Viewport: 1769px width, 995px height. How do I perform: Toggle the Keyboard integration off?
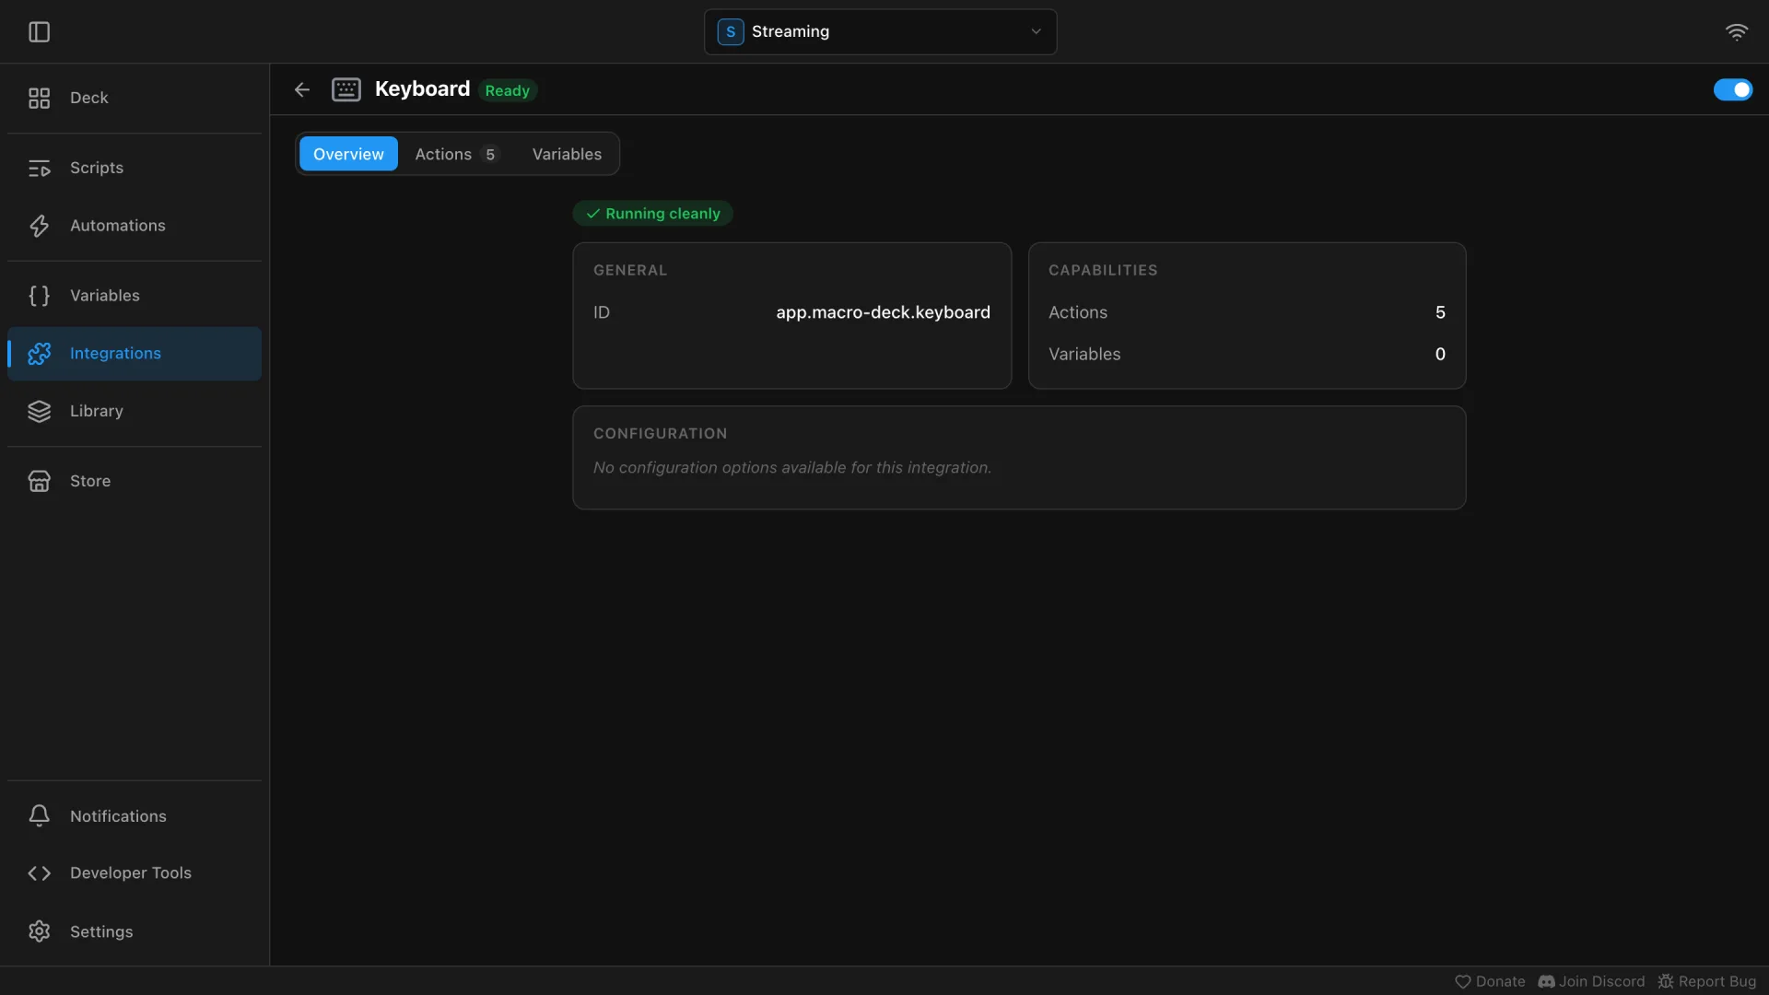pos(1733,89)
